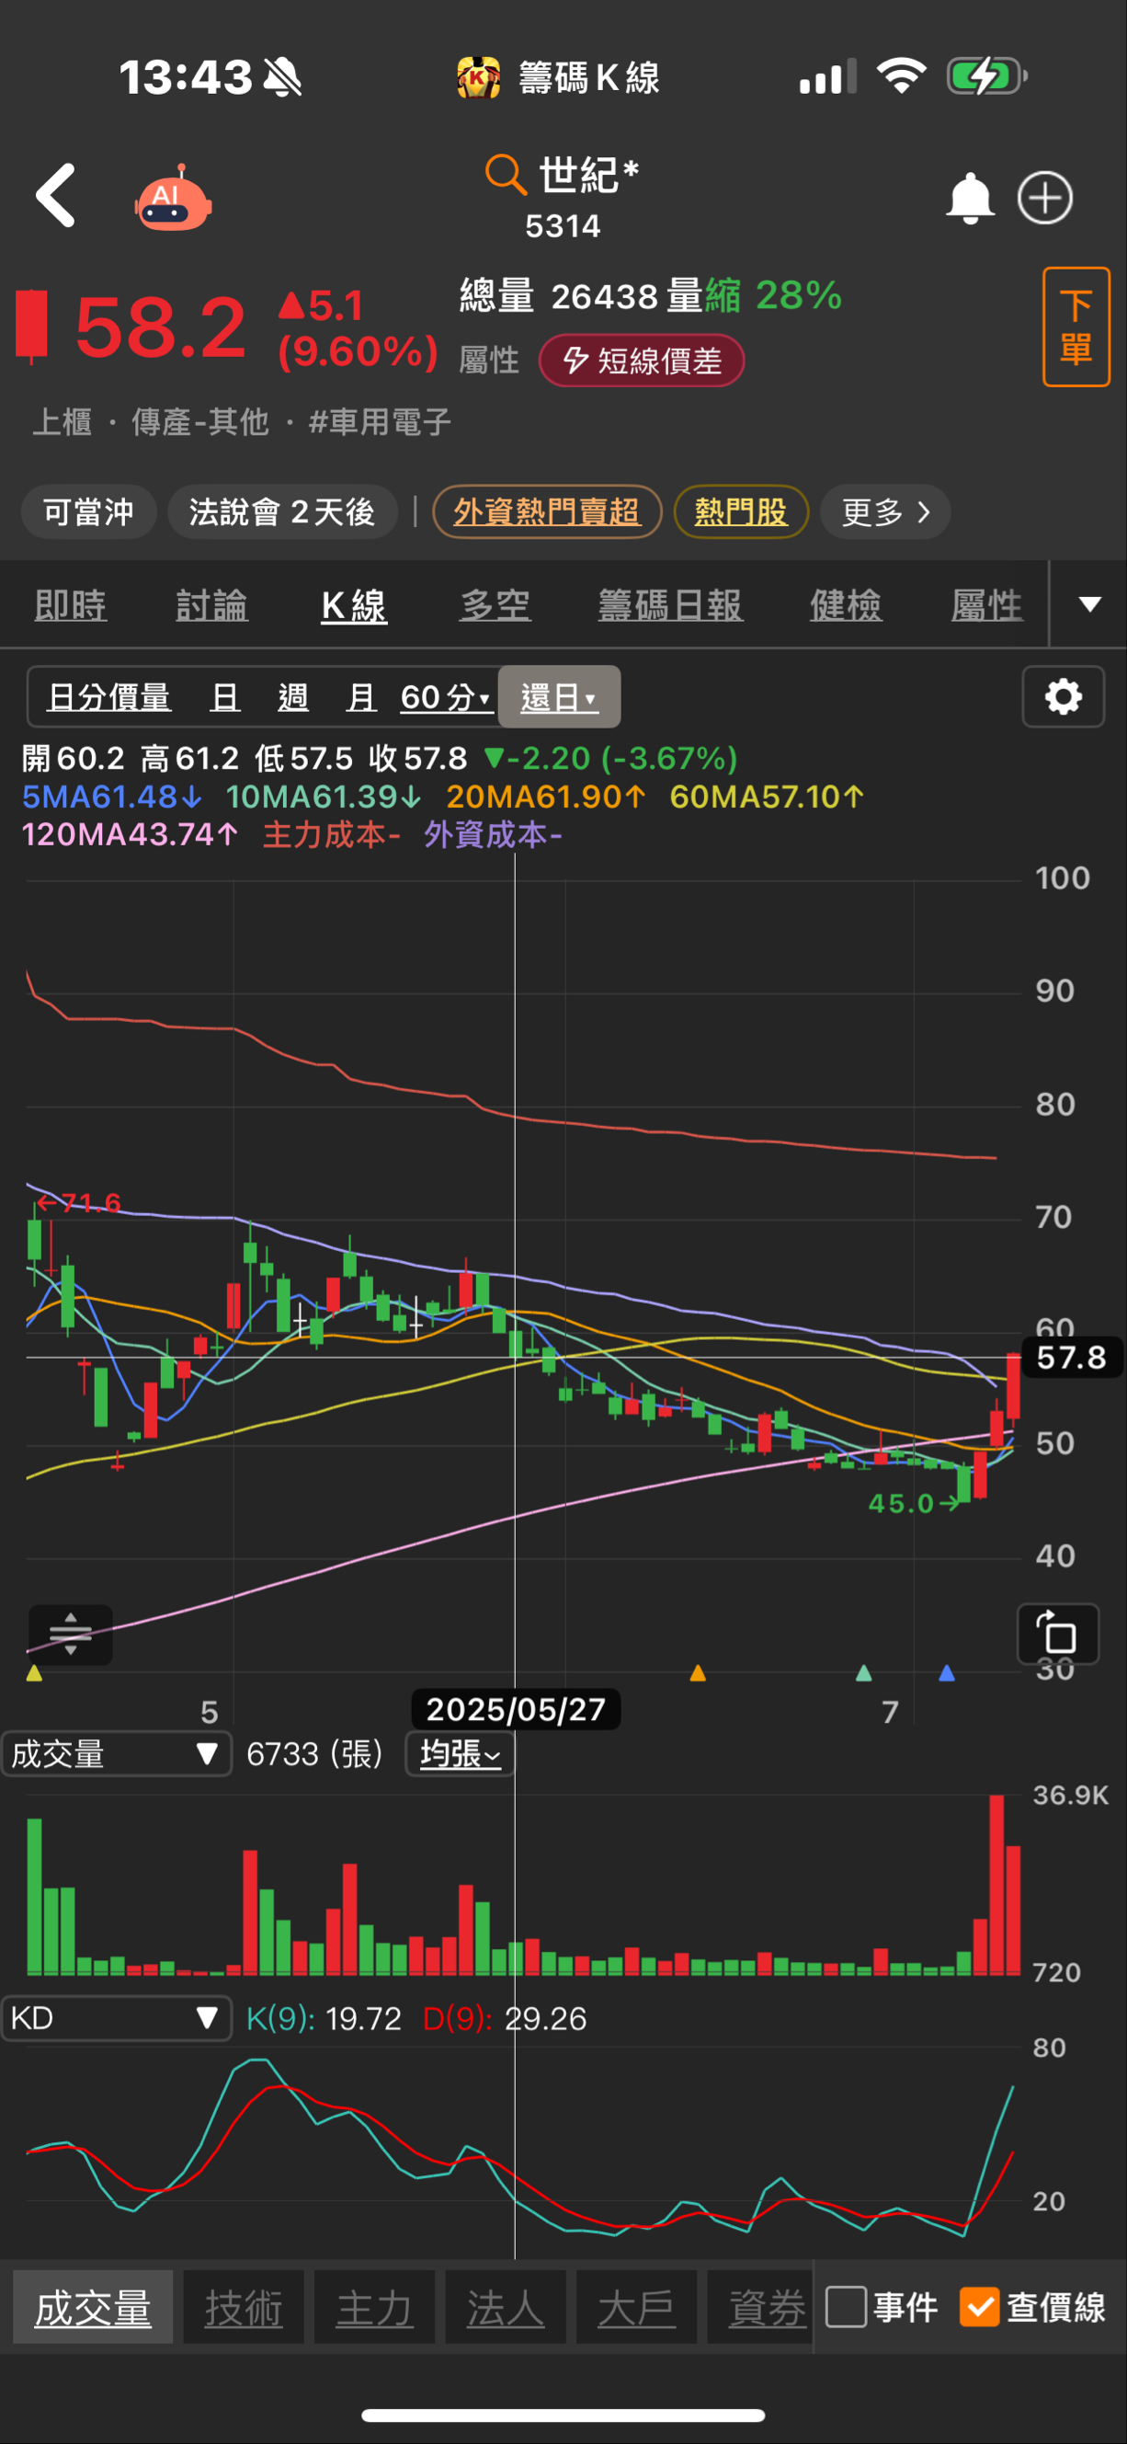Tap 60MA57.10 label
The width and height of the screenshot is (1127, 2444).
click(767, 796)
